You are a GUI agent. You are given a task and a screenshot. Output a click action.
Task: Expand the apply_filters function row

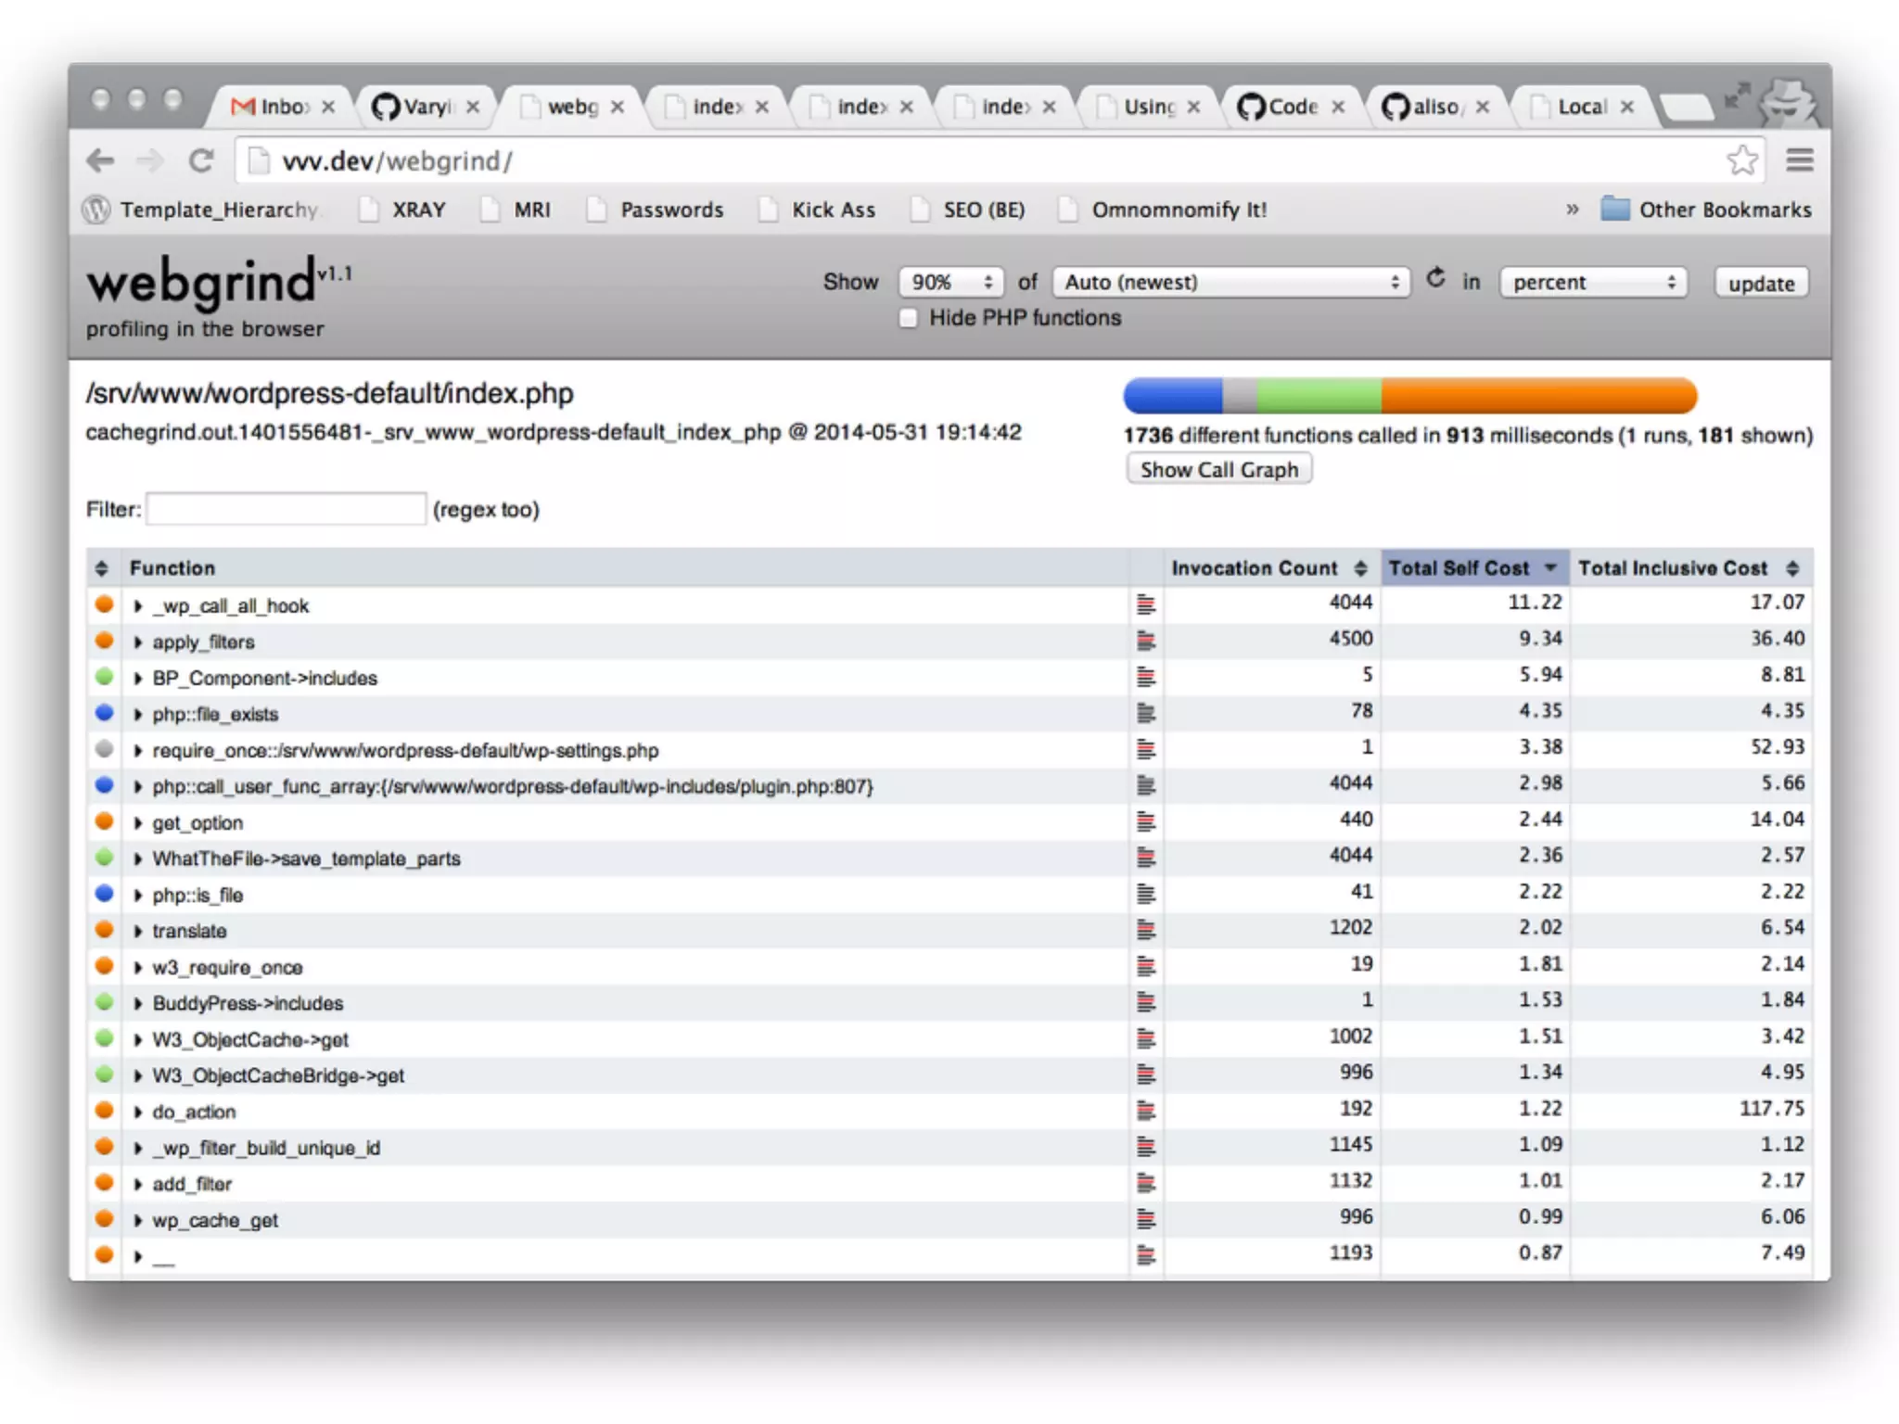coord(138,642)
